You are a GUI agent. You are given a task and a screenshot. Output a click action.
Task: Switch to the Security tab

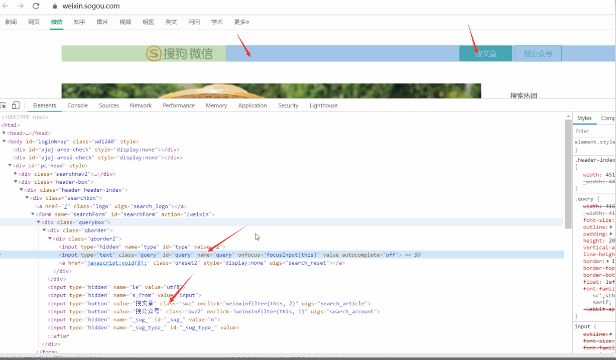288,105
